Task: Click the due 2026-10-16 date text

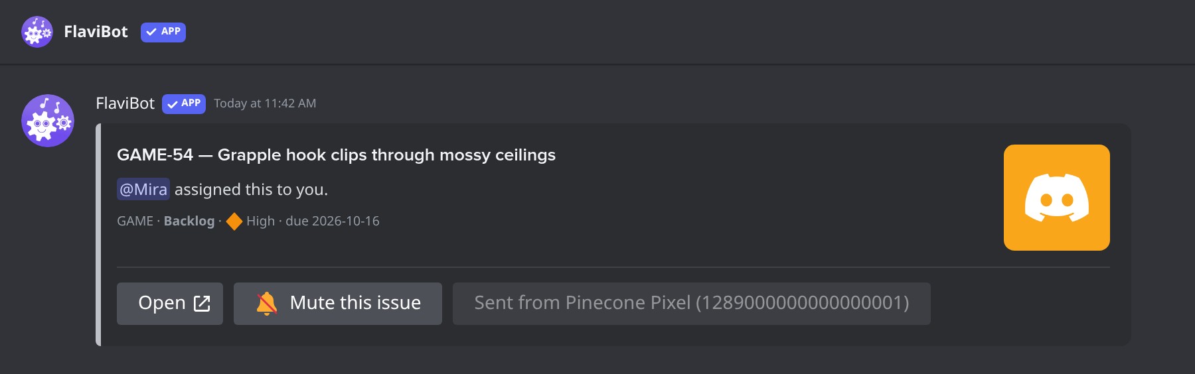Action: pyautogui.click(x=333, y=221)
